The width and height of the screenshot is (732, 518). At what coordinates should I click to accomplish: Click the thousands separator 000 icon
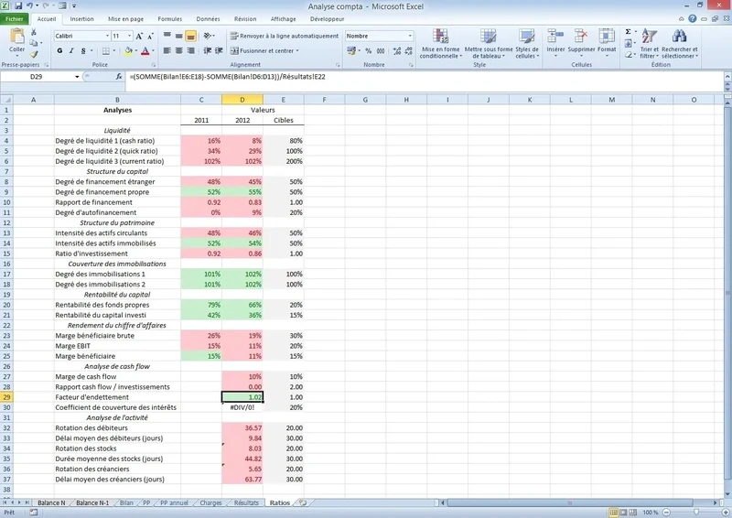point(381,50)
